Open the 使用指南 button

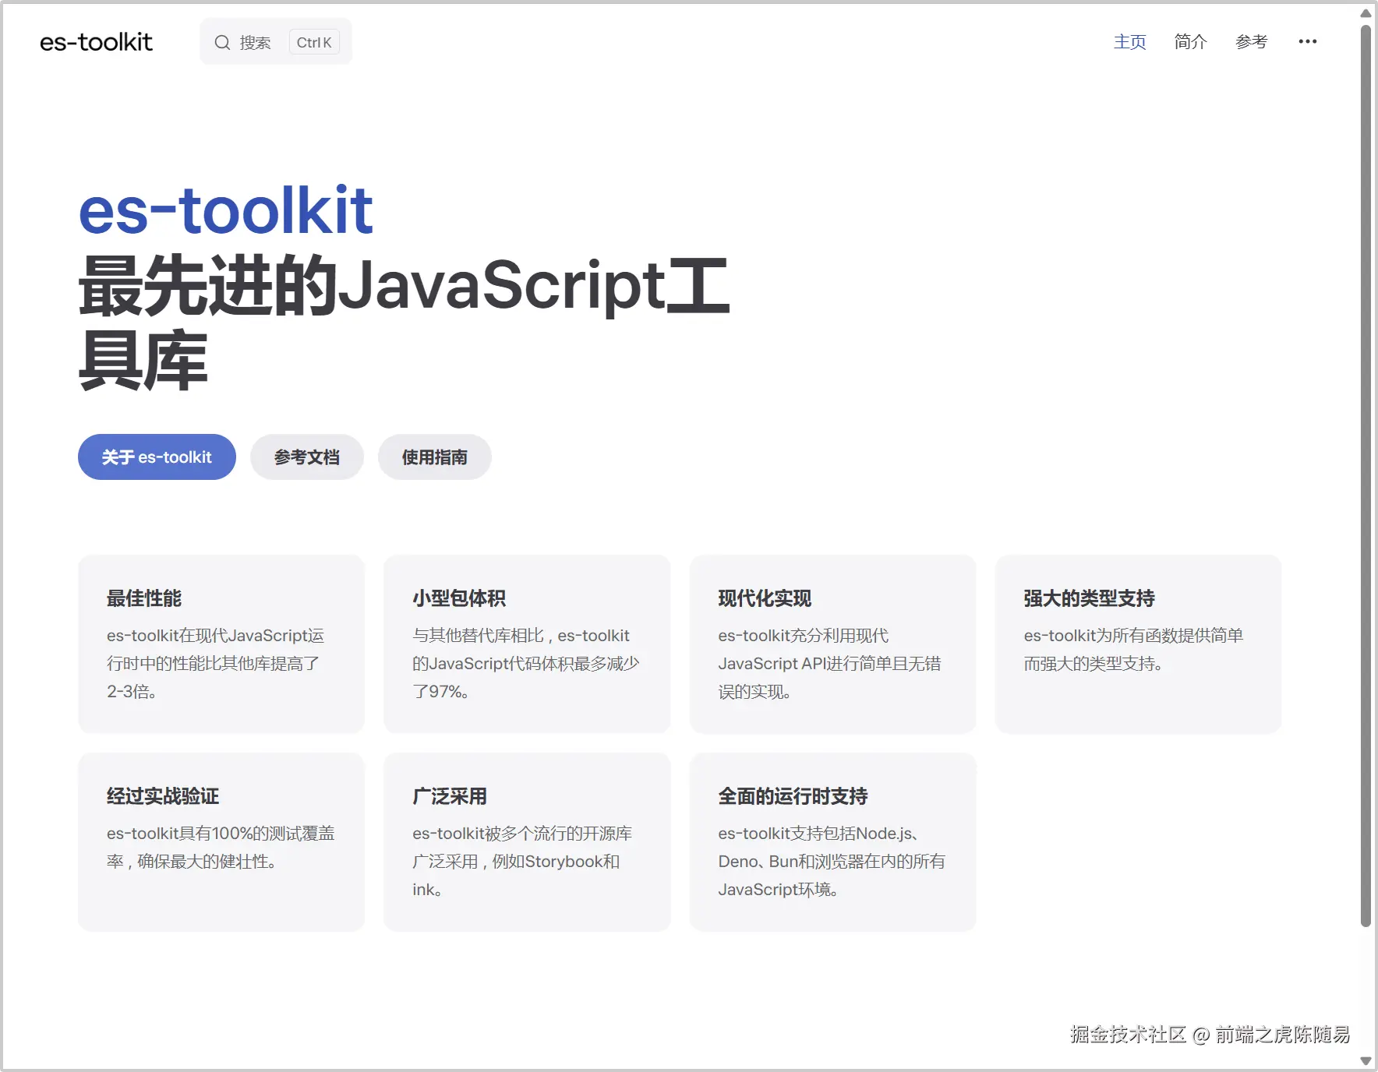[434, 457]
